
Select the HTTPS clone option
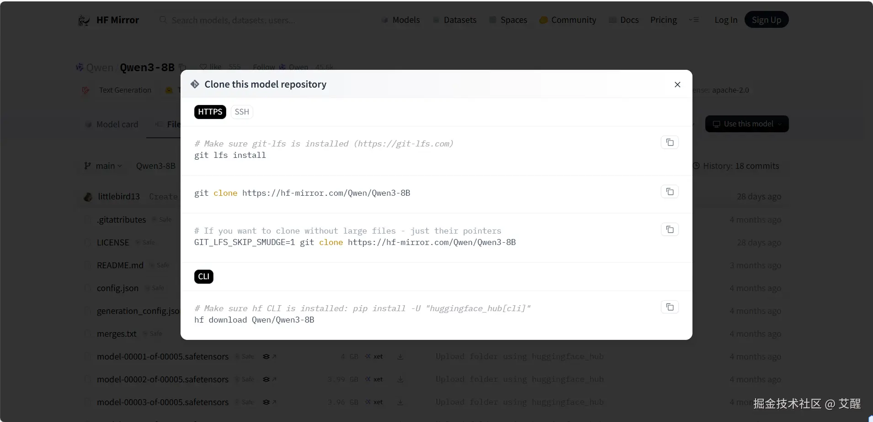click(x=210, y=112)
